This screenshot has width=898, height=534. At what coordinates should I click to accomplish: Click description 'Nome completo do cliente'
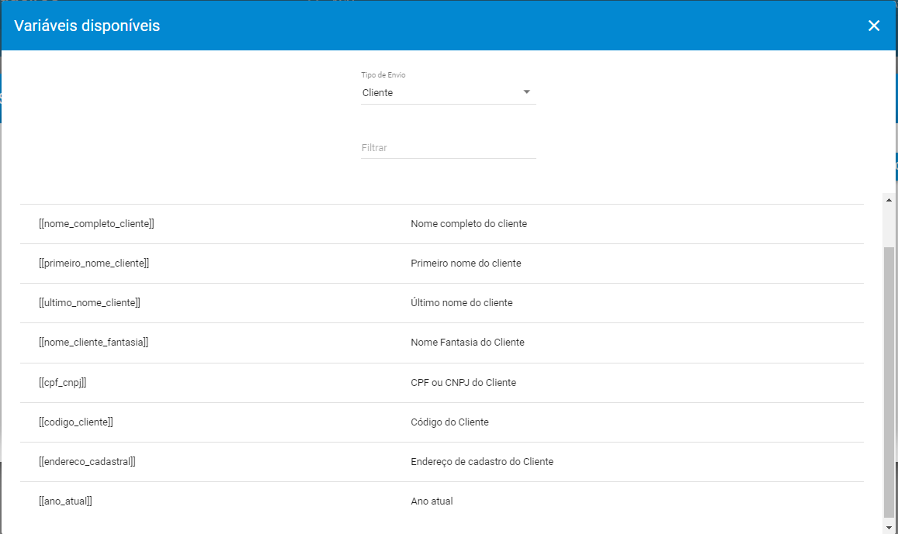469,223
